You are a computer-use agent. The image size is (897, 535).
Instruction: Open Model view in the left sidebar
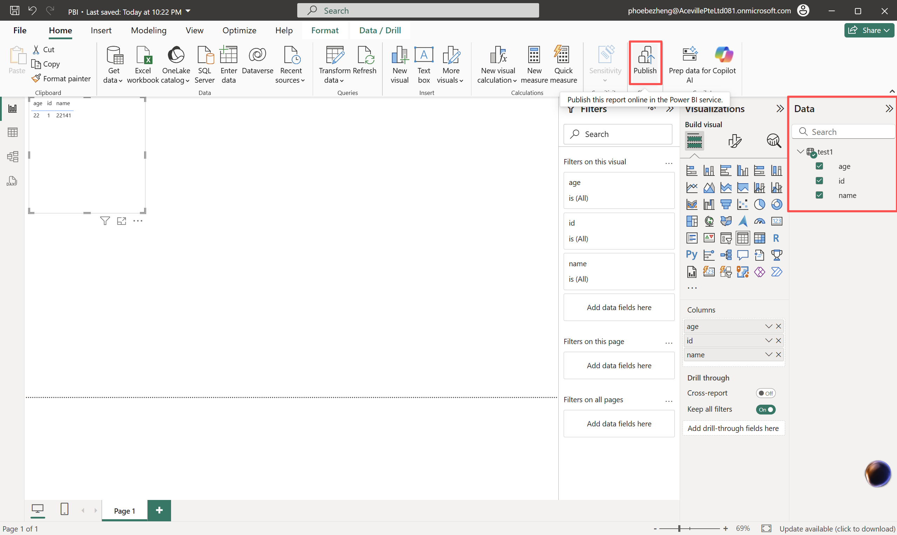point(13,157)
